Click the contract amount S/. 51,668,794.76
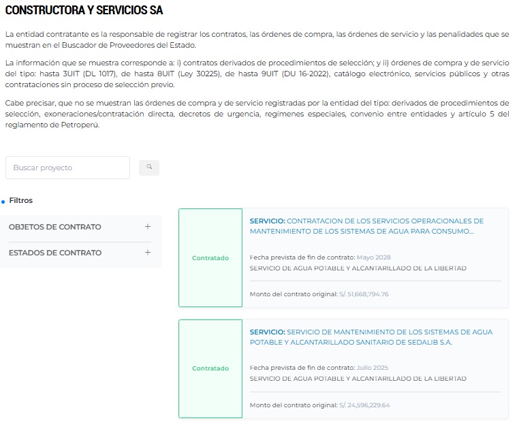 tap(364, 294)
